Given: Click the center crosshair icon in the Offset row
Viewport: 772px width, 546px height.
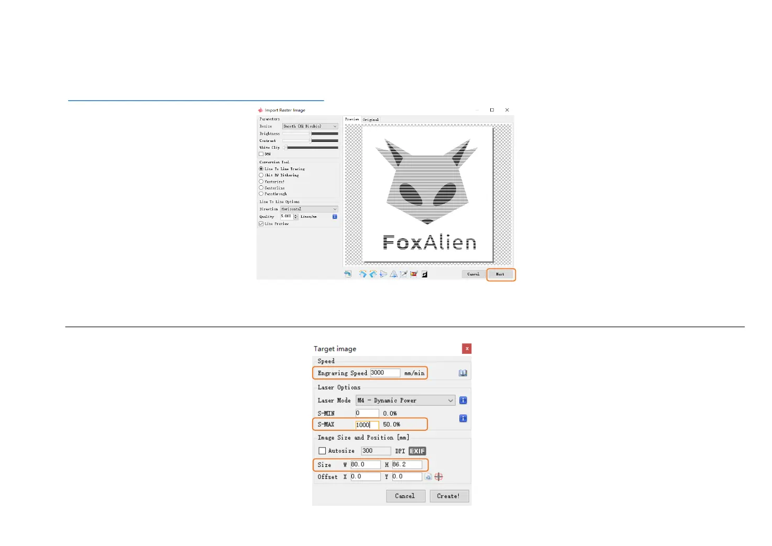Looking at the screenshot, I should point(439,477).
